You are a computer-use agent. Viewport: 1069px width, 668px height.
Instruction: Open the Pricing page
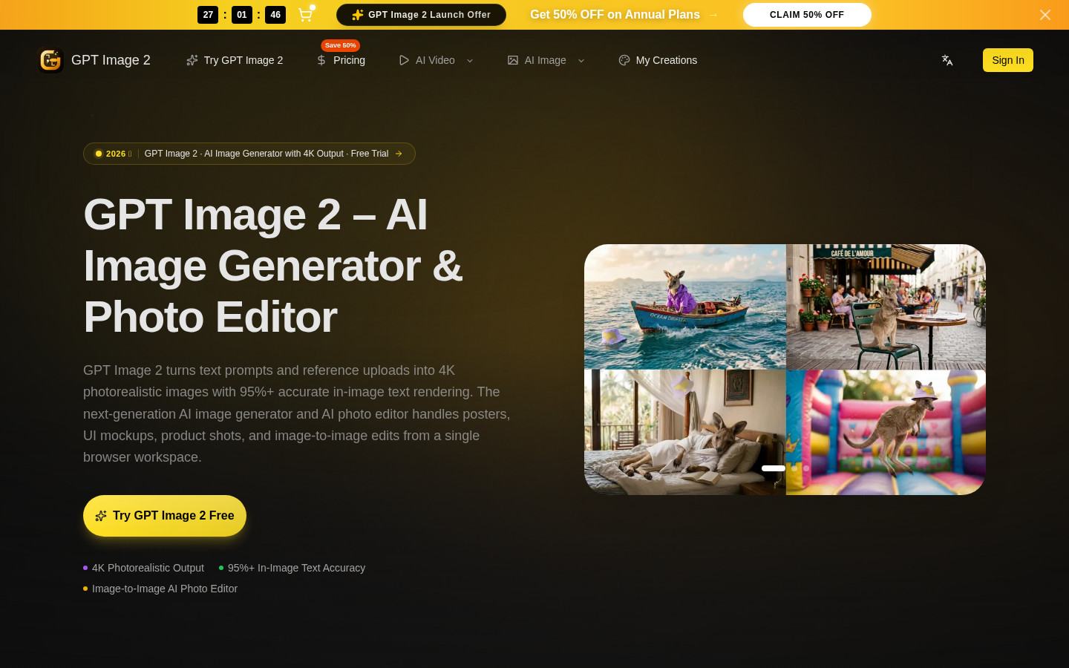pyautogui.click(x=341, y=60)
